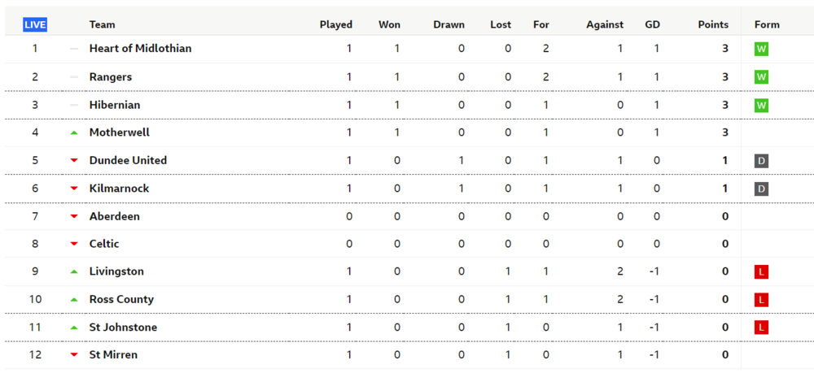
Task: Open the Heart of Midlothian team link
Action: coord(140,49)
